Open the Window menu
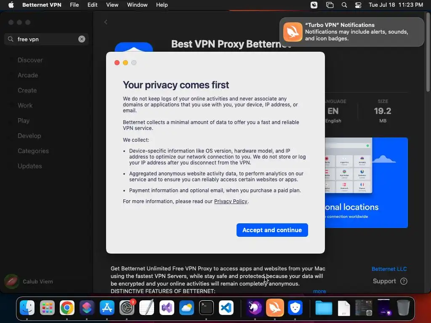 click(x=137, y=5)
